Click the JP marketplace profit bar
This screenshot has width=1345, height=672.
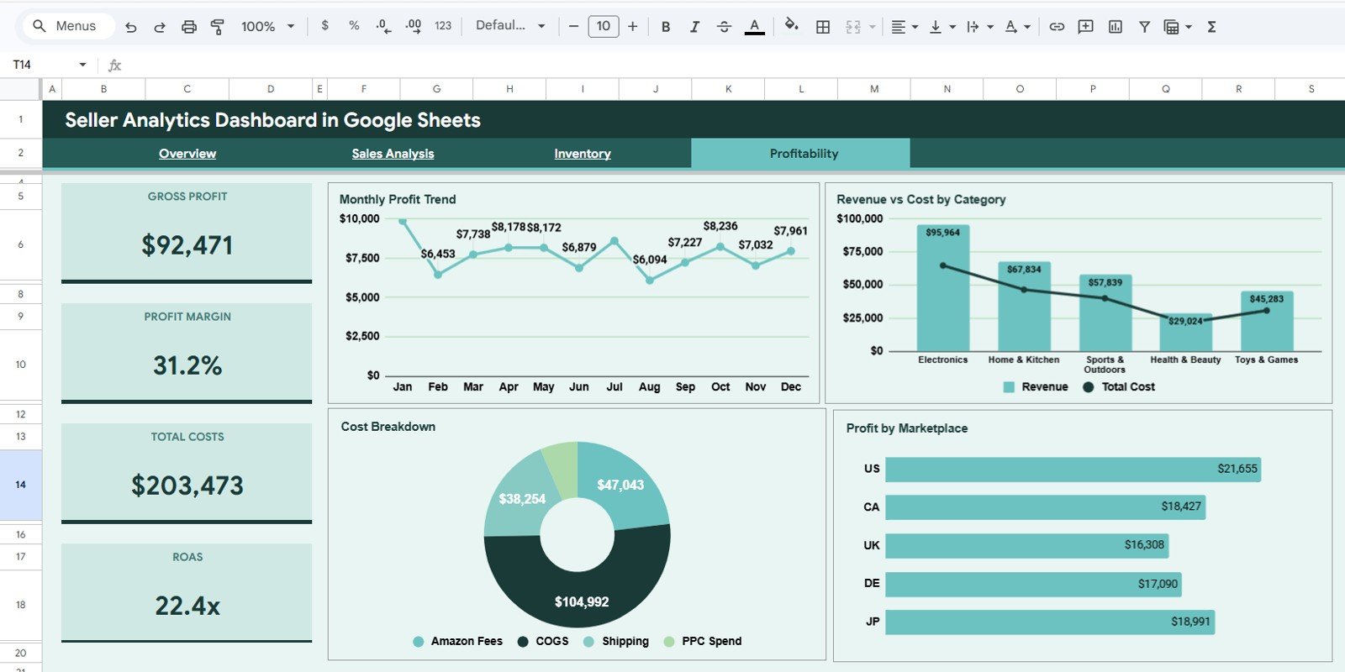(1050, 622)
